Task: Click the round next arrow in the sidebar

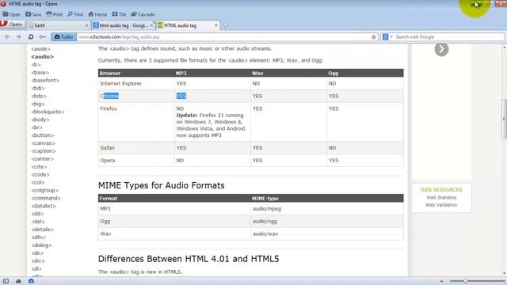Action: [441, 49]
